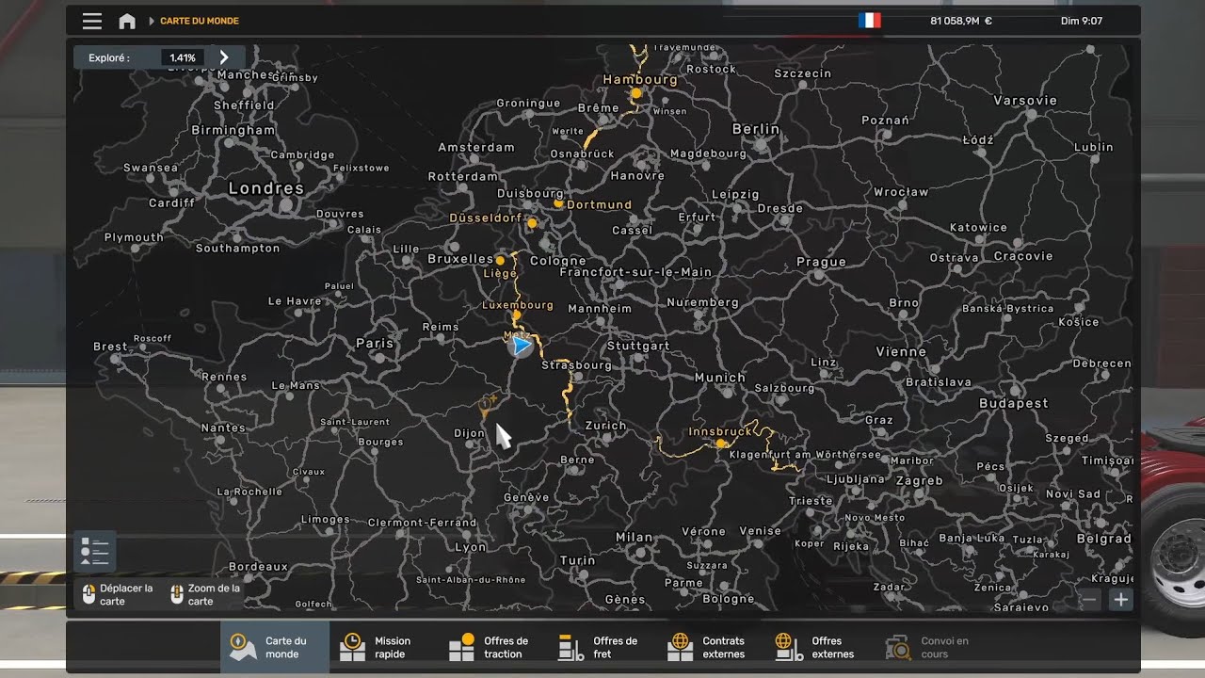Click the garage key icon near Dijon
This screenshot has height=678, width=1205.
[x=487, y=408]
